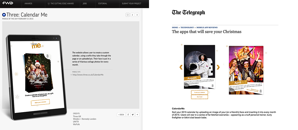Click the blue mobile badge icon by the title
Image resolution: width=298 pixels, height=130 pixels.
(4, 15)
